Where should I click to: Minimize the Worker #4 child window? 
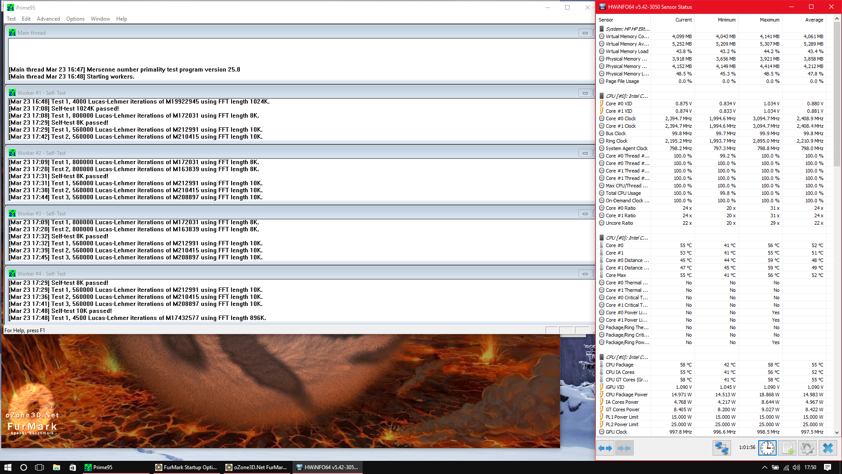585,274
